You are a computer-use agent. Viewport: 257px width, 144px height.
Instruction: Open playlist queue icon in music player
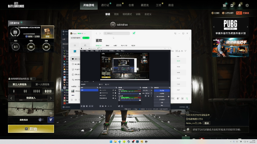(187, 99)
